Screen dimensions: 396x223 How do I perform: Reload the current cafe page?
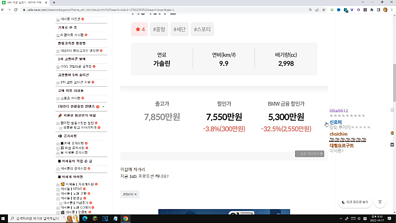(16, 10)
